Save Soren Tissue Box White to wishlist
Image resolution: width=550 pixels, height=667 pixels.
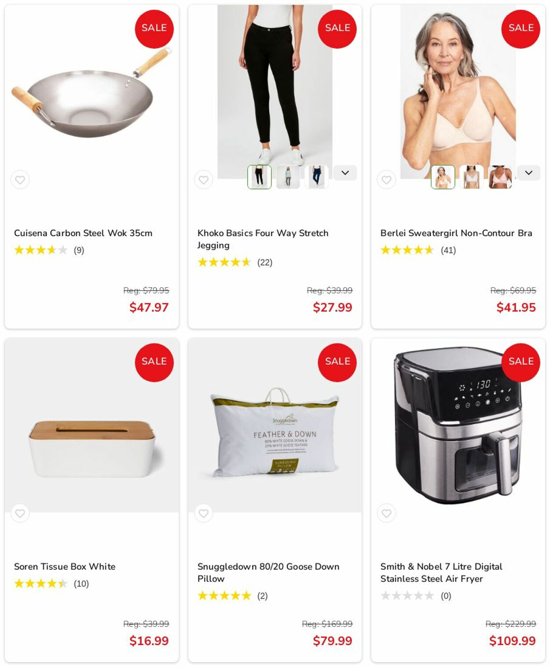pos(20,513)
